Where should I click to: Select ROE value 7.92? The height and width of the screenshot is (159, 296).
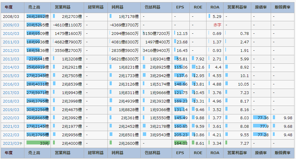point(200,59)
